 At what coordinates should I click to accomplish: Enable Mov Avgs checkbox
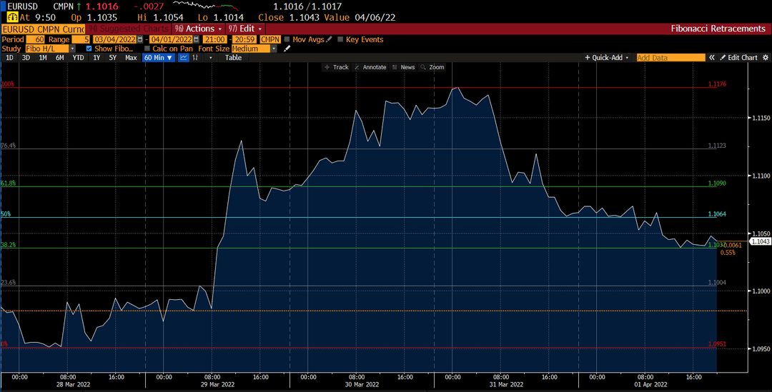click(287, 39)
